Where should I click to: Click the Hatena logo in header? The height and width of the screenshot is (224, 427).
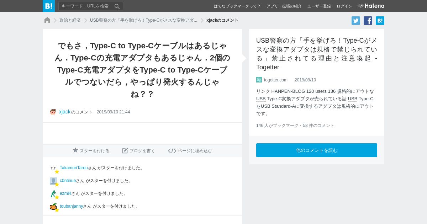(371, 6)
